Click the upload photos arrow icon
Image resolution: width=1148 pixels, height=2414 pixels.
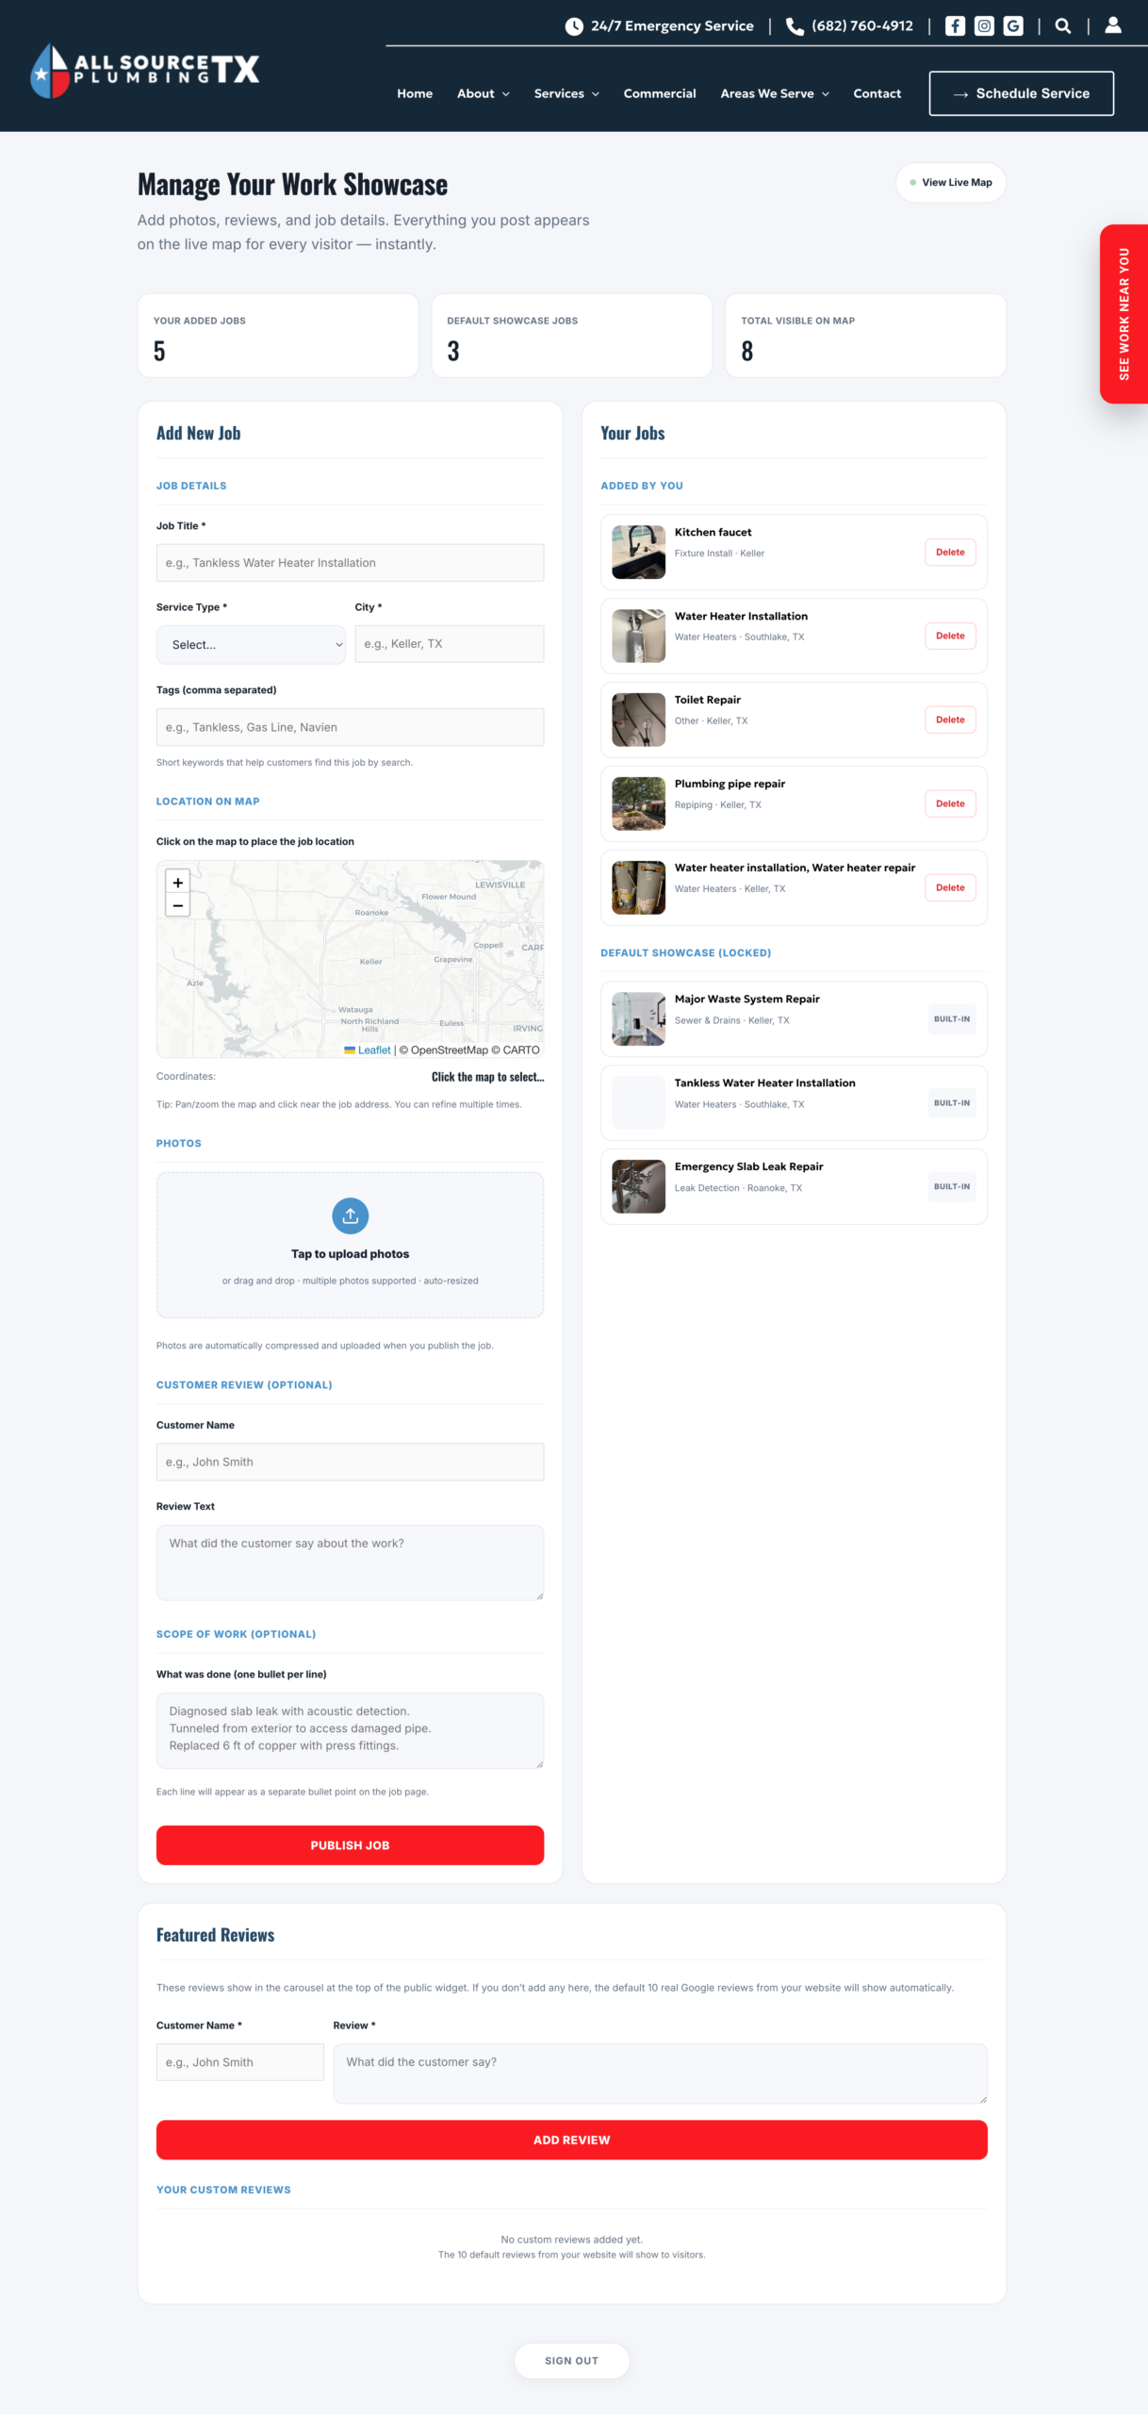pyautogui.click(x=351, y=1215)
